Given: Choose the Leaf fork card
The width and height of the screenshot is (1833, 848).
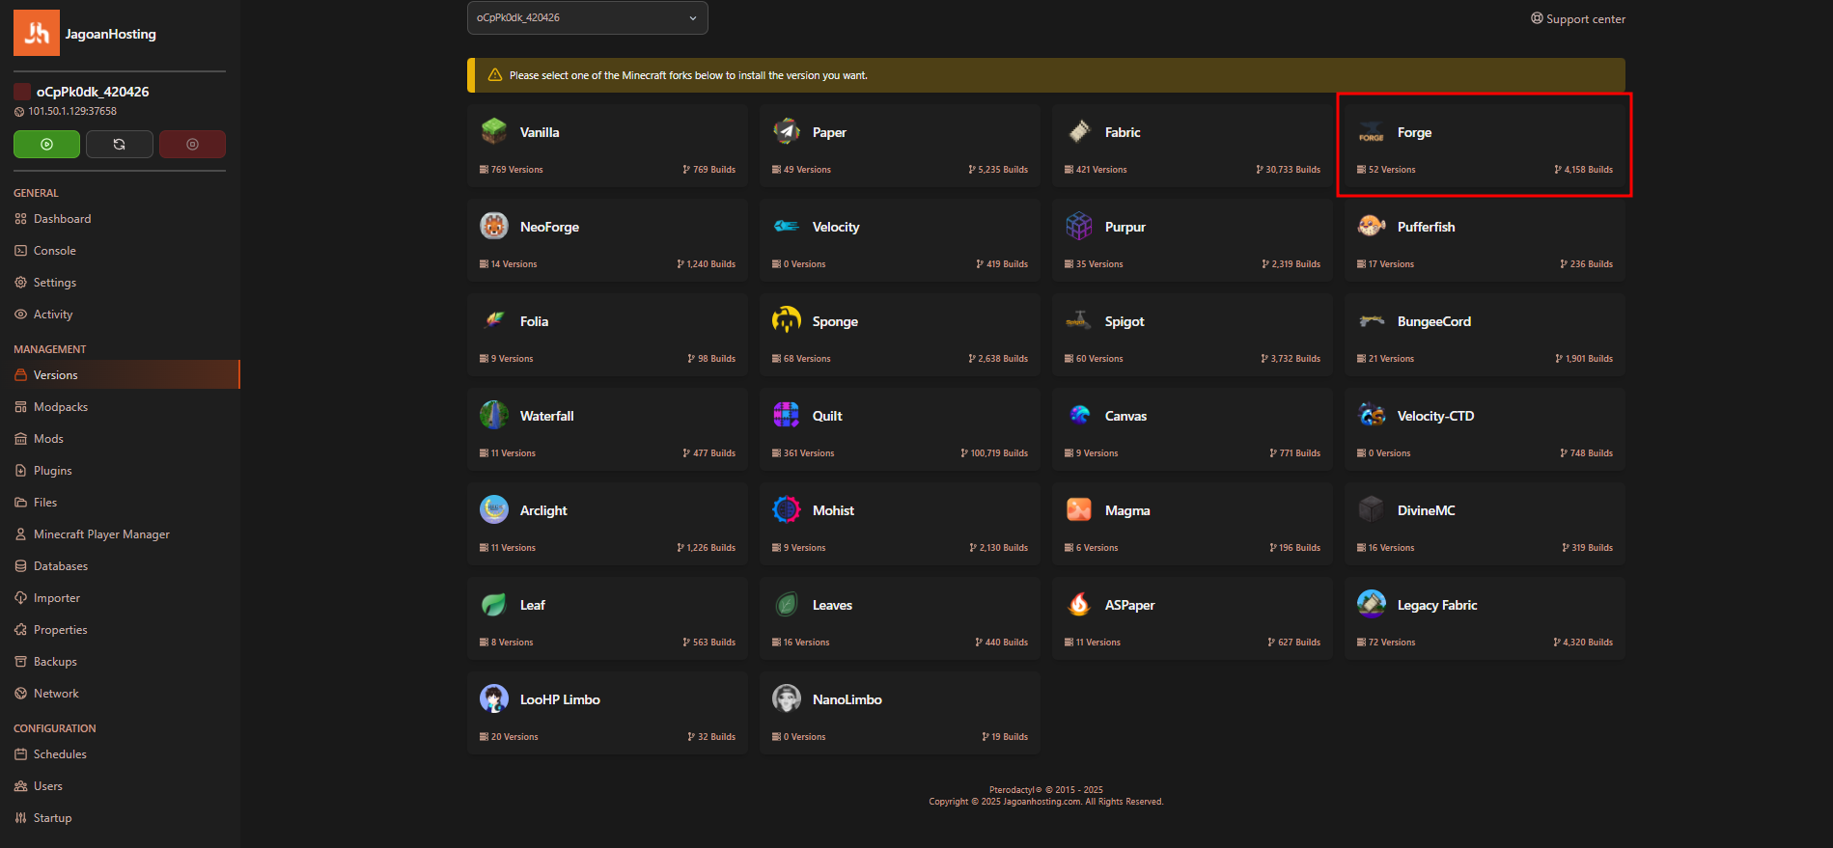Looking at the screenshot, I should click(607, 618).
